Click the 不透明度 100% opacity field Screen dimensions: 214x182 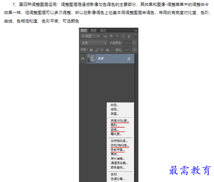[x=128, y=43]
